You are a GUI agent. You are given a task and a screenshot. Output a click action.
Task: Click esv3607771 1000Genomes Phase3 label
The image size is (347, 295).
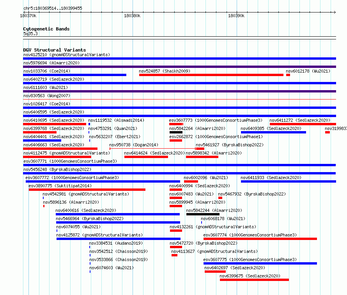pos(70,161)
